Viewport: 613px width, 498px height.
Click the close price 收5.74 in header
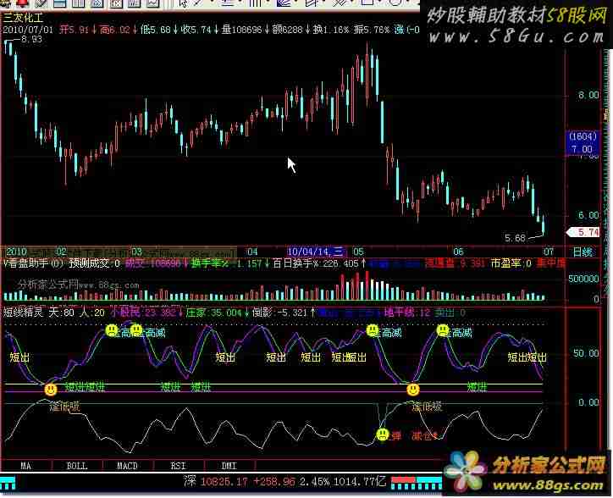196,30
